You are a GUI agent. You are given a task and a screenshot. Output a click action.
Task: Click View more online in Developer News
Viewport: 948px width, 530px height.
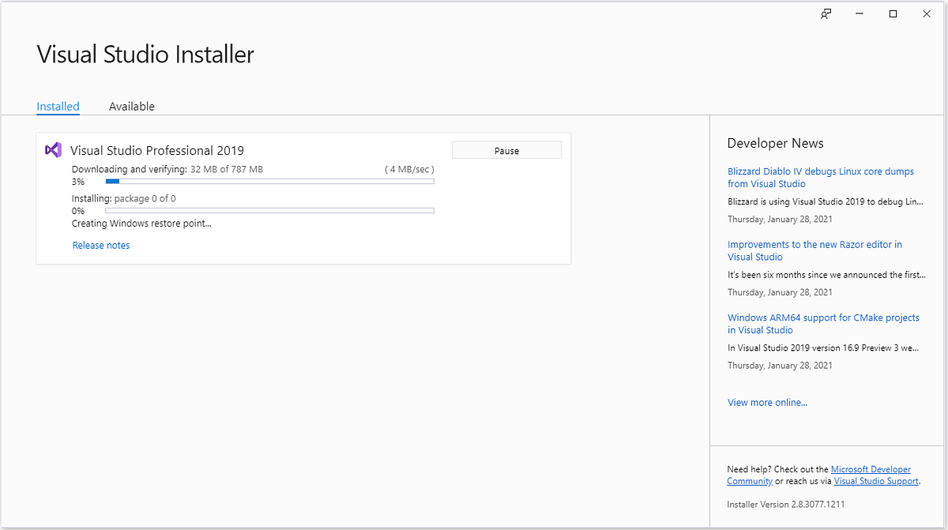(x=767, y=402)
